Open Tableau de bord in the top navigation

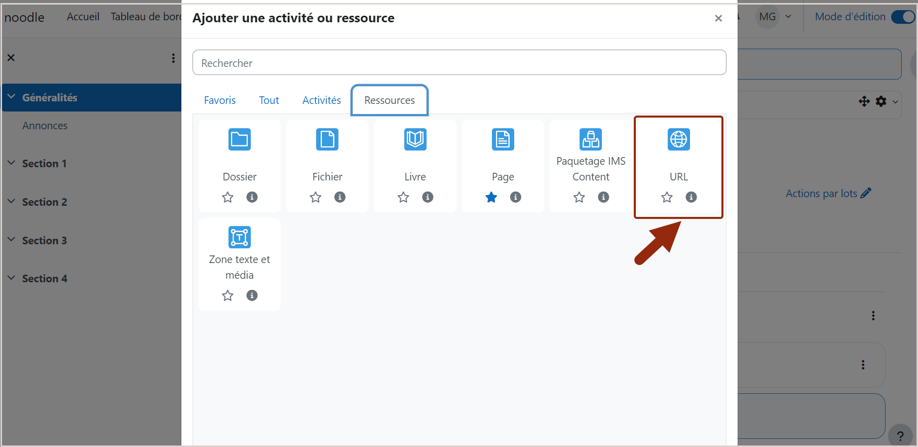pos(146,17)
